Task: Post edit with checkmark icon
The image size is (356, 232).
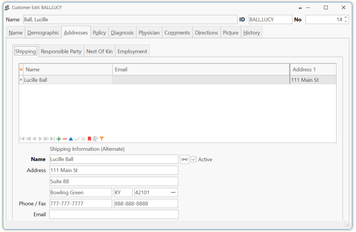Action: coord(77,139)
